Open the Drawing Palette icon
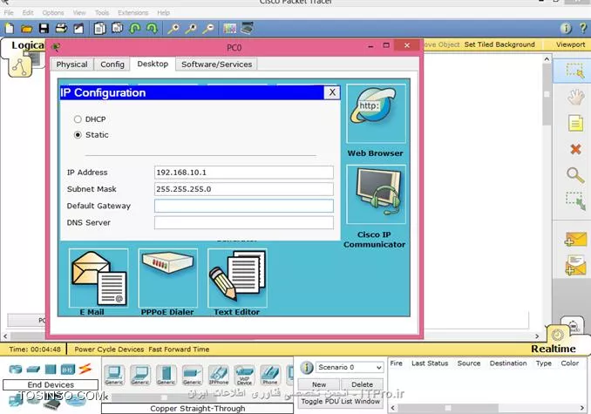Image resolution: width=591 pixels, height=414 pixels. click(x=229, y=29)
